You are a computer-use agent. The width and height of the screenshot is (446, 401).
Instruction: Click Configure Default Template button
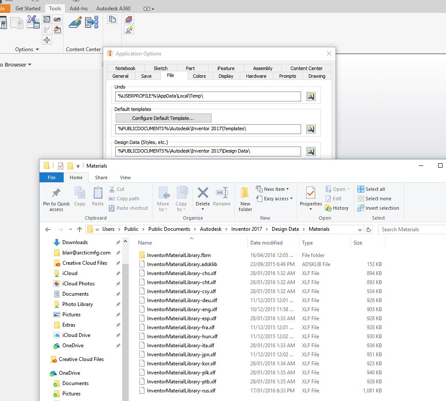163,118
